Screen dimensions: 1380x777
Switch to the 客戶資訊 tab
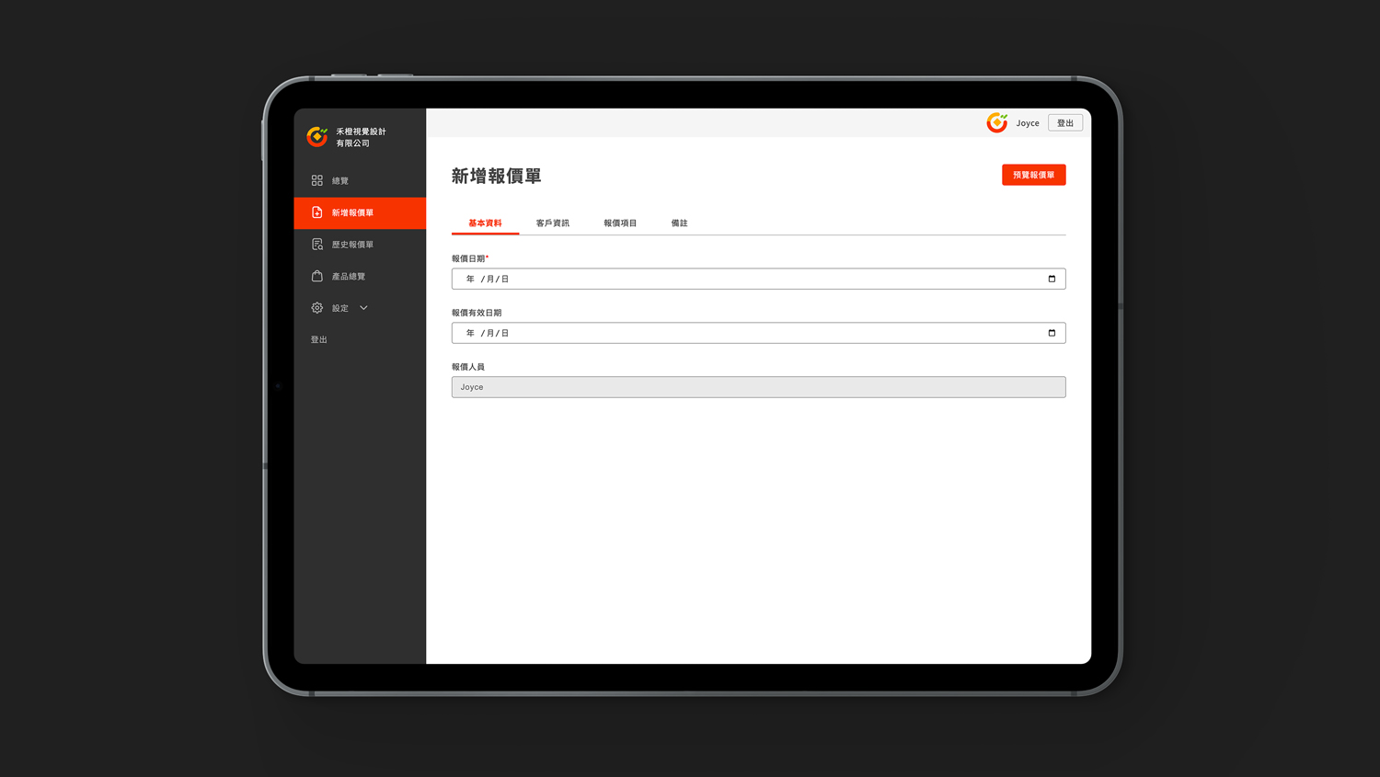point(552,223)
